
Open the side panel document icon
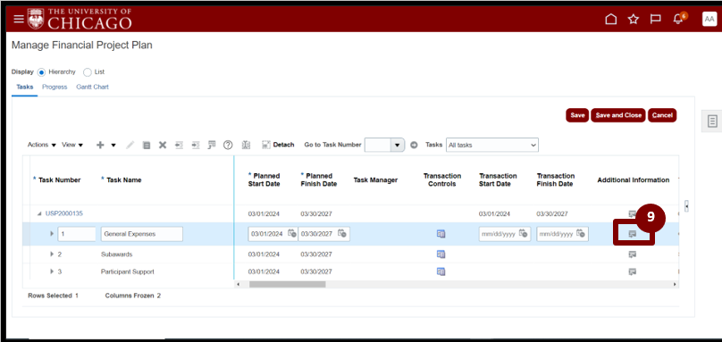pyautogui.click(x=712, y=121)
